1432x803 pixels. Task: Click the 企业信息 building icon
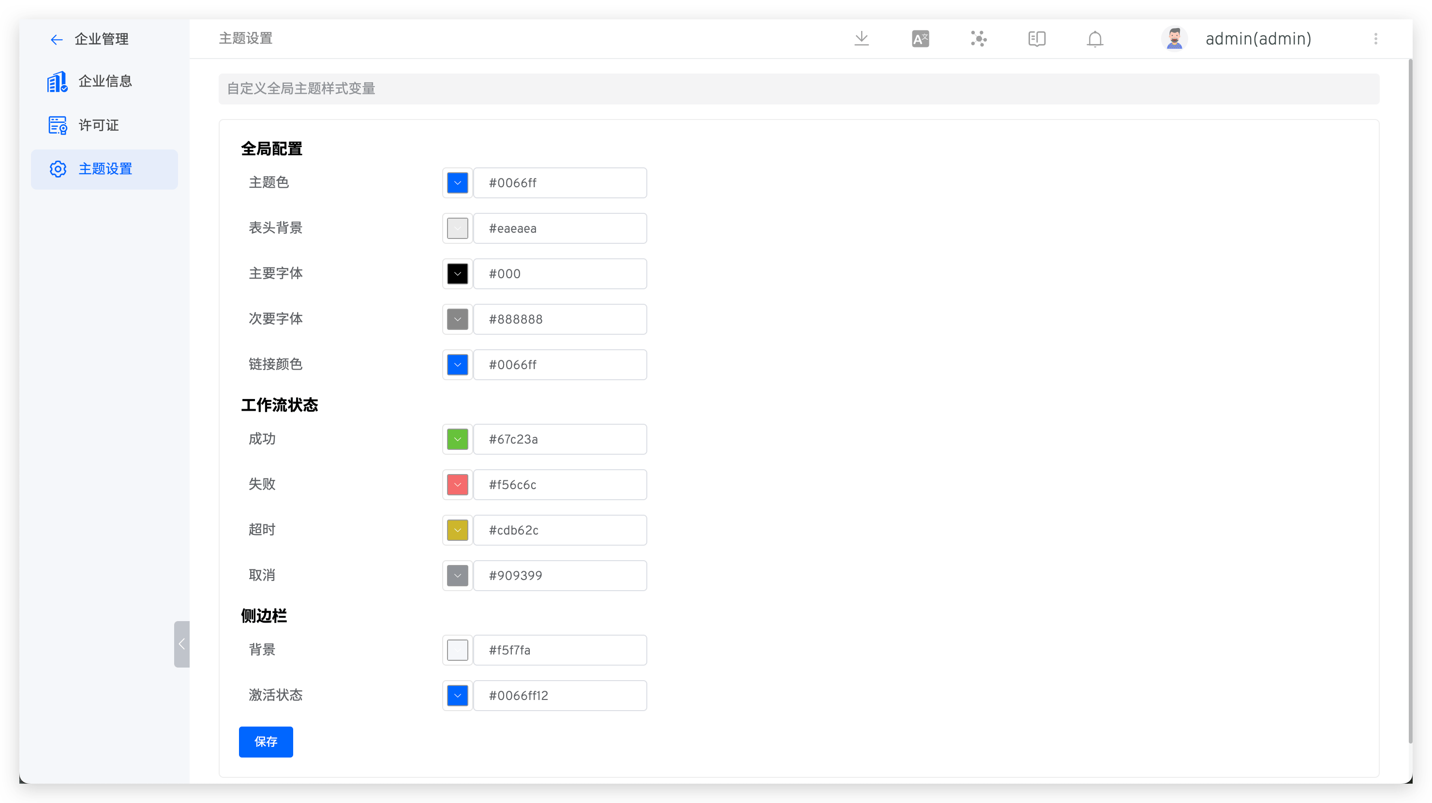click(57, 82)
